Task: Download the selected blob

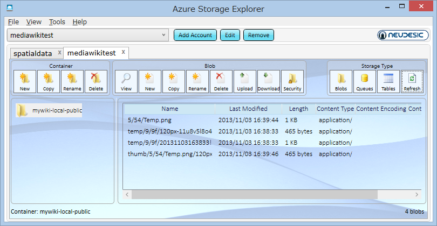Action: [x=269, y=81]
